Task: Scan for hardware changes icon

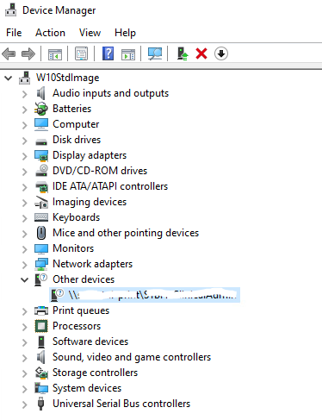Action: [x=155, y=53]
